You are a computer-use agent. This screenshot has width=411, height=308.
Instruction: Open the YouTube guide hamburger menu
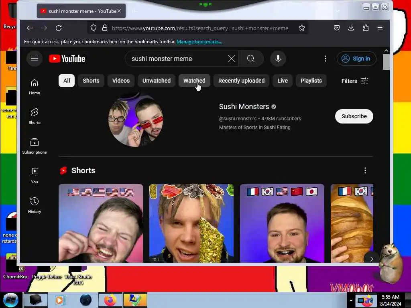[x=35, y=59]
